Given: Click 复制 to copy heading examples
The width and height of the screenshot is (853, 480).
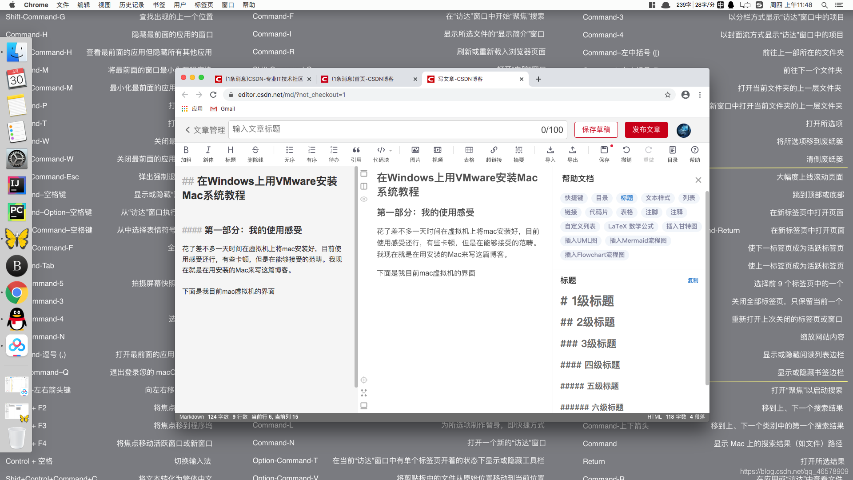Looking at the screenshot, I should tap(693, 280).
